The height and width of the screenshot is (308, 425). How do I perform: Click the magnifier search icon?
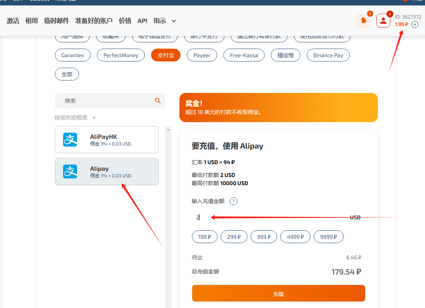tap(158, 101)
